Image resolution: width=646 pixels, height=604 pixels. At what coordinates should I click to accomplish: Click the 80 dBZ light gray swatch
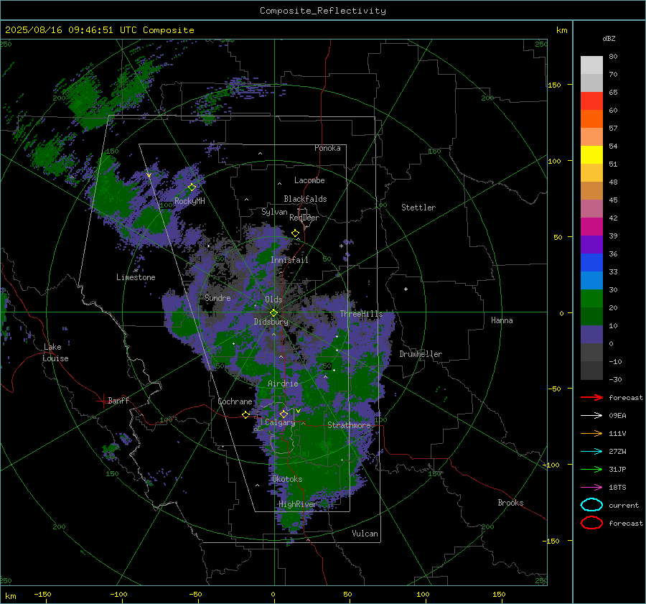click(591, 65)
